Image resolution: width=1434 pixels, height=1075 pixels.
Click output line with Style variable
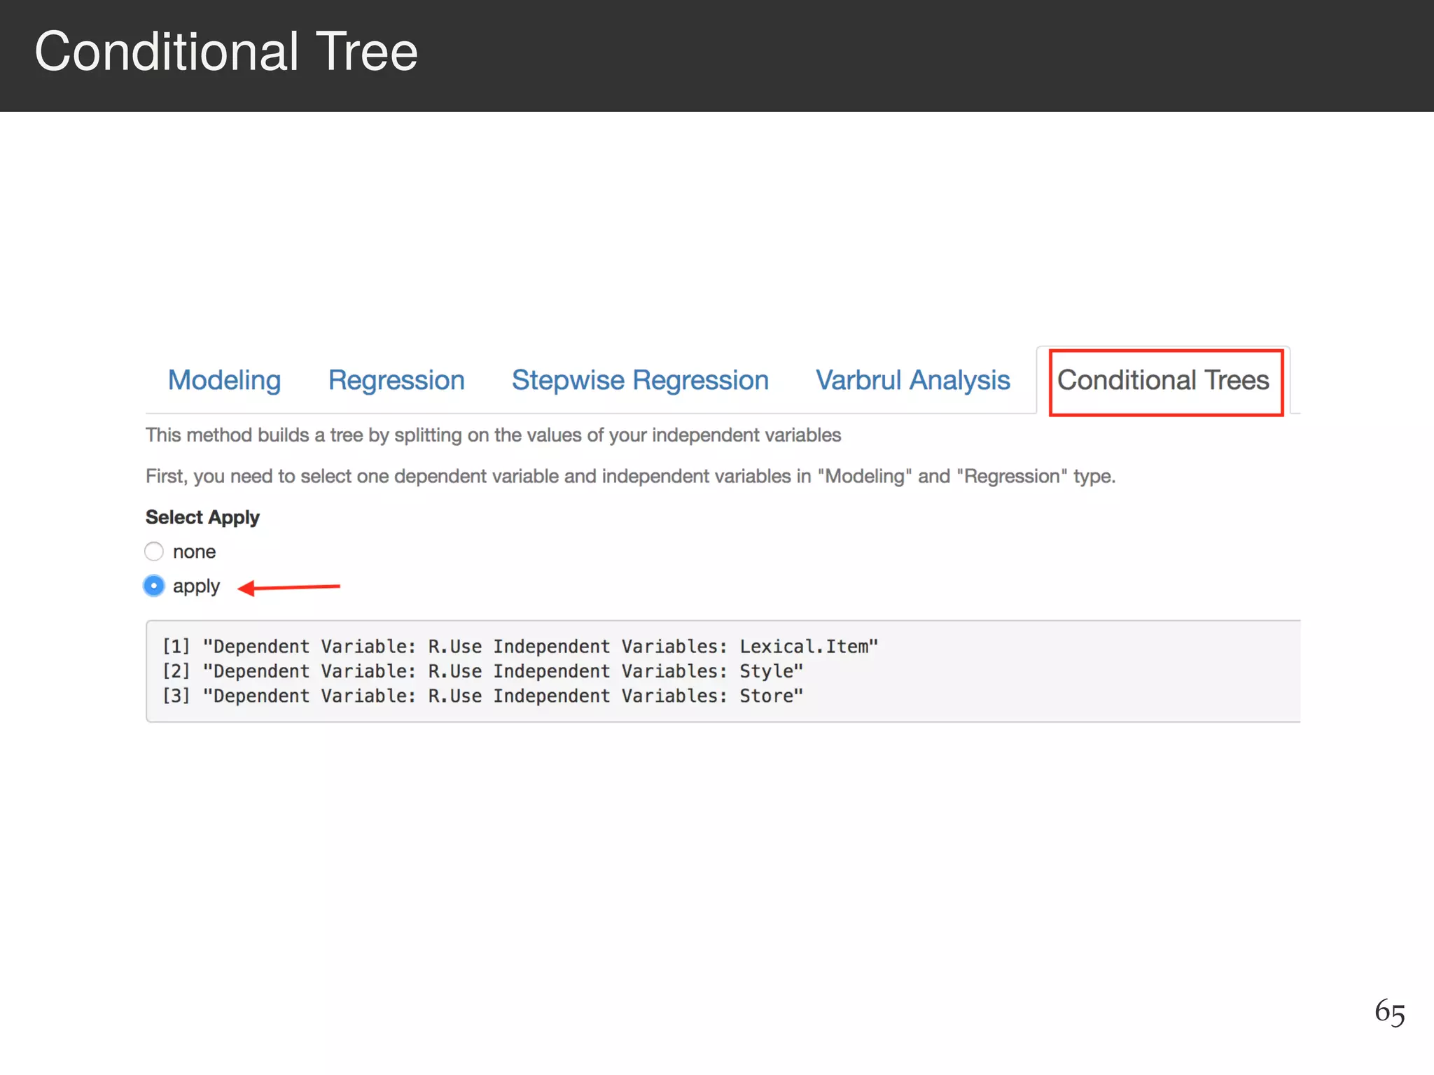pyautogui.click(x=482, y=671)
